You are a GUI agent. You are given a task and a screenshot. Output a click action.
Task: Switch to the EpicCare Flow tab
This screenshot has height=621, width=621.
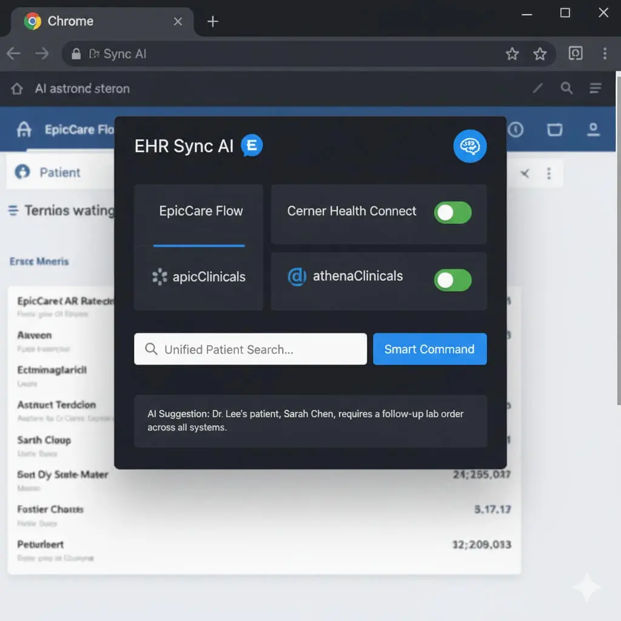click(x=200, y=211)
